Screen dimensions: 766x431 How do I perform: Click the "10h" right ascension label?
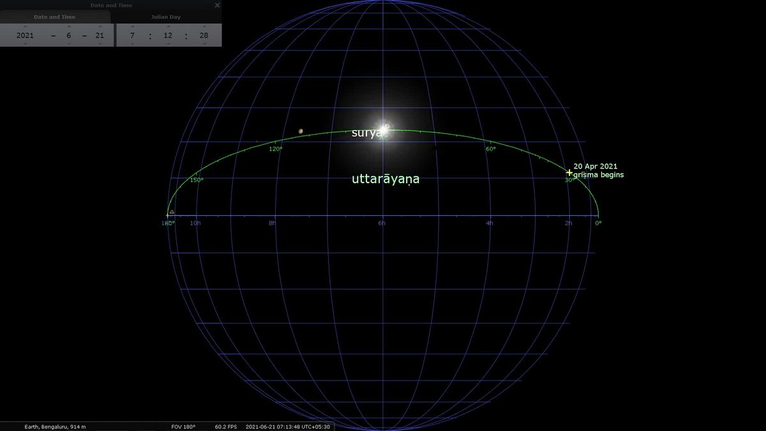point(195,223)
